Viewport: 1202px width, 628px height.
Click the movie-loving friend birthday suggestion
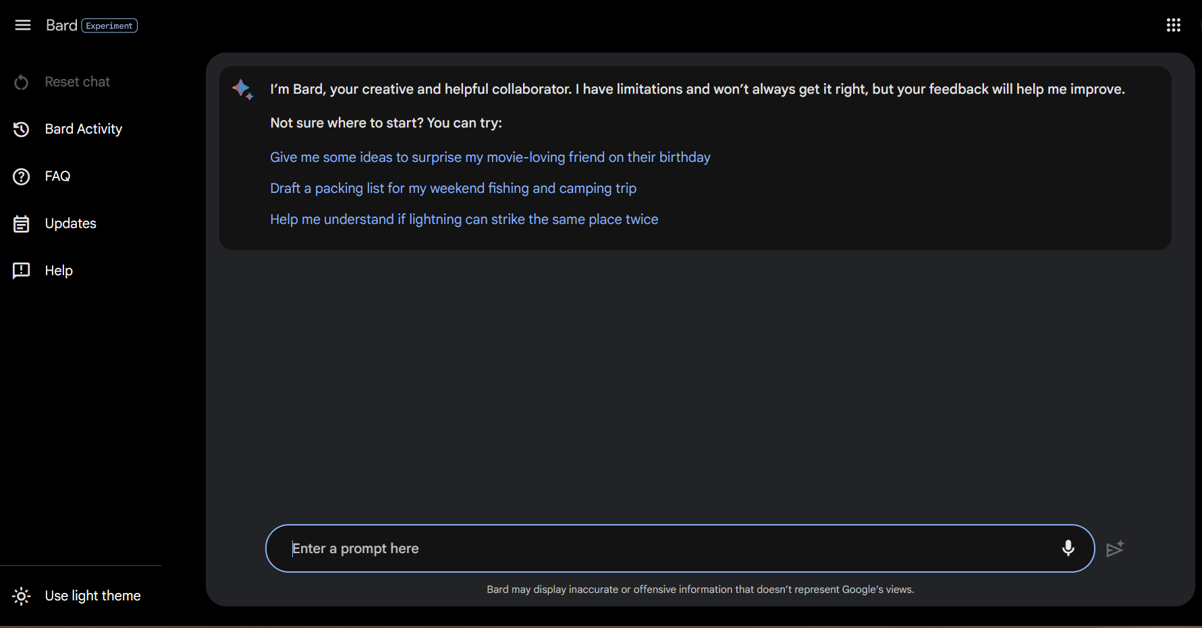coord(490,156)
